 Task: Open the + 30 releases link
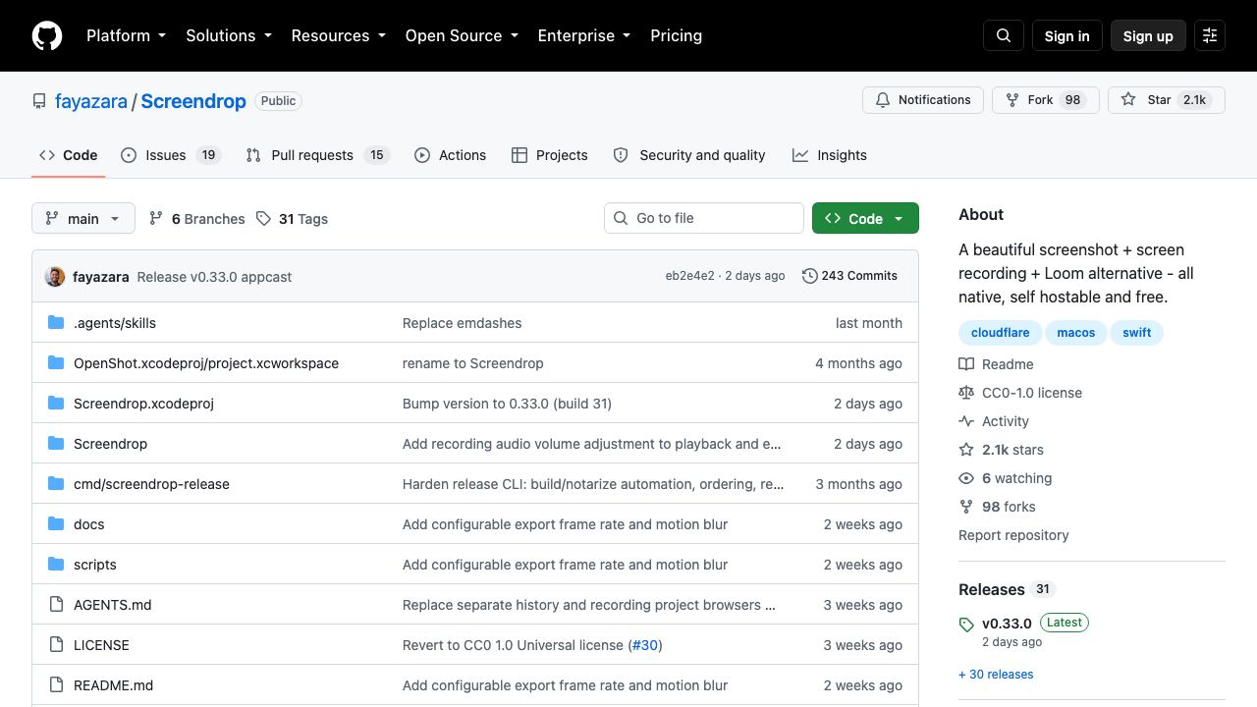(x=996, y=675)
